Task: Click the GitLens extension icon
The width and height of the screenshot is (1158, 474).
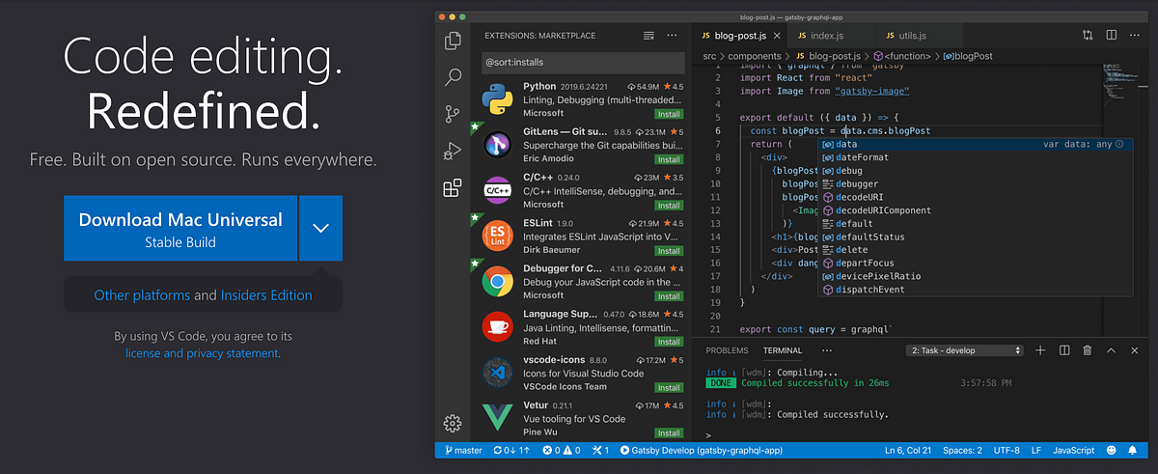Action: coord(498,146)
